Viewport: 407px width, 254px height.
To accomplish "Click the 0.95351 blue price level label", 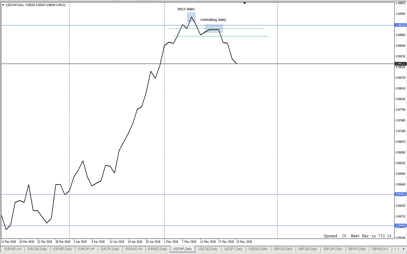I will [x=400, y=194].
